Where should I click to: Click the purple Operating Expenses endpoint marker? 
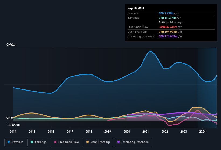216,114
